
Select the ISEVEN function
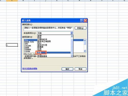(x=27, y=51)
